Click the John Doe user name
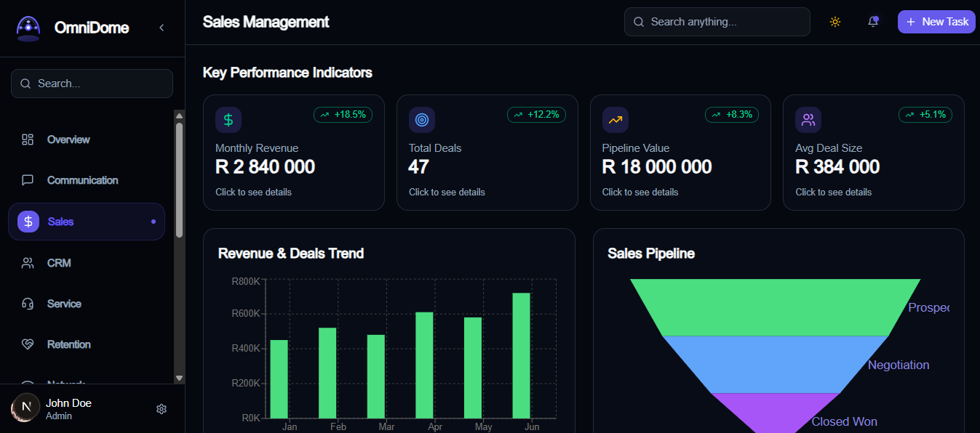This screenshot has height=433, width=980. (x=68, y=403)
